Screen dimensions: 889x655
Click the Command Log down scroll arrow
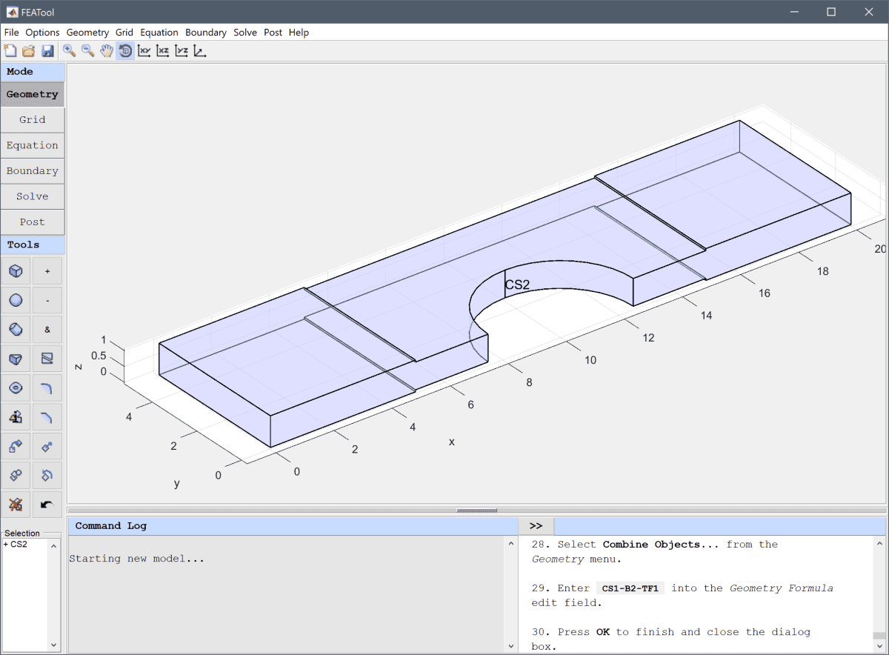[511, 645]
